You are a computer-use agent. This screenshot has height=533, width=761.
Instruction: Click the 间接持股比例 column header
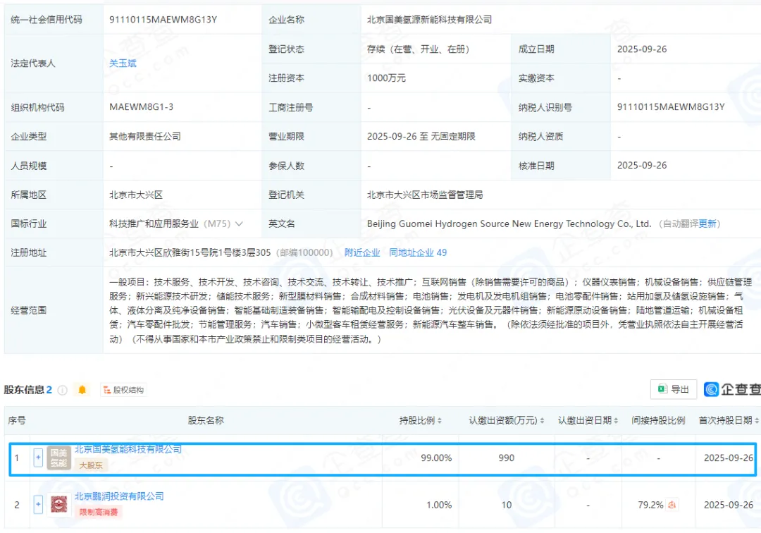(658, 420)
